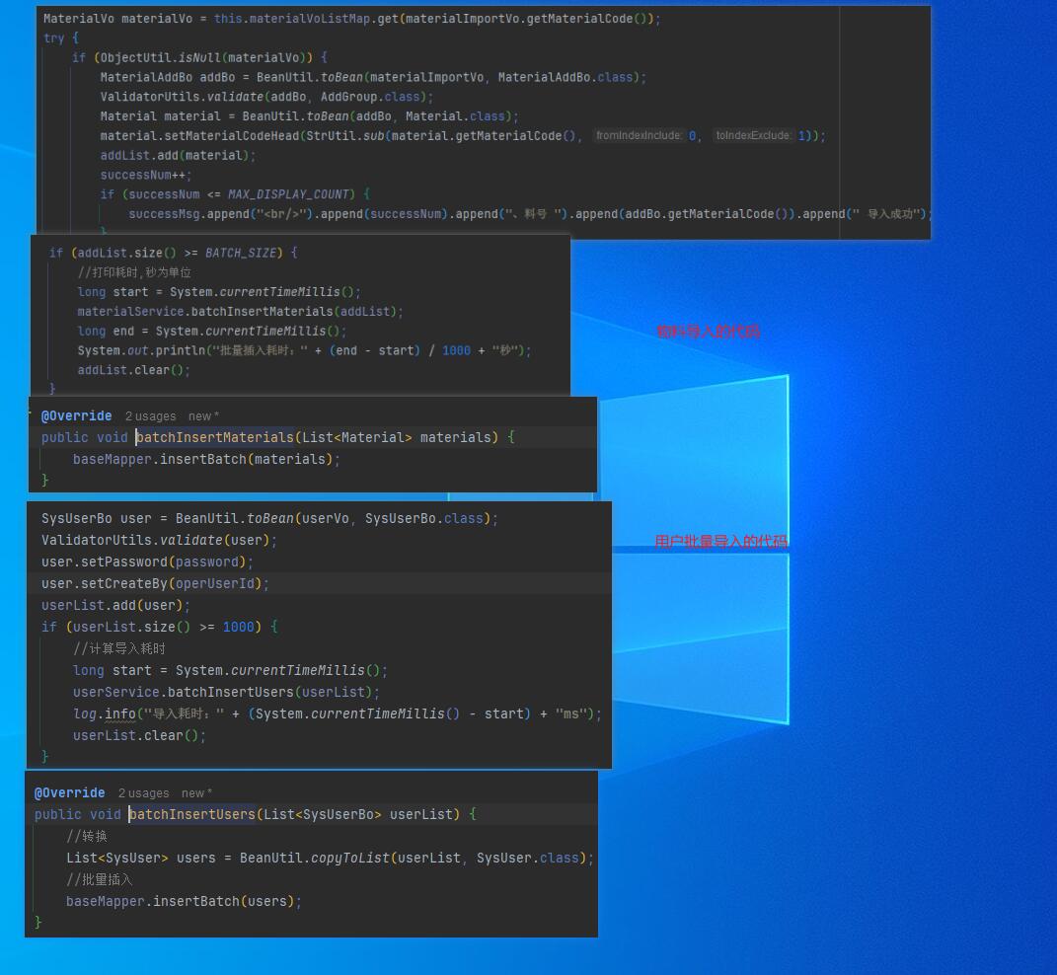Image resolution: width=1057 pixels, height=975 pixels.
Task: Click the red "用户批量导入的代码" label
Action: tap(720, 541)
